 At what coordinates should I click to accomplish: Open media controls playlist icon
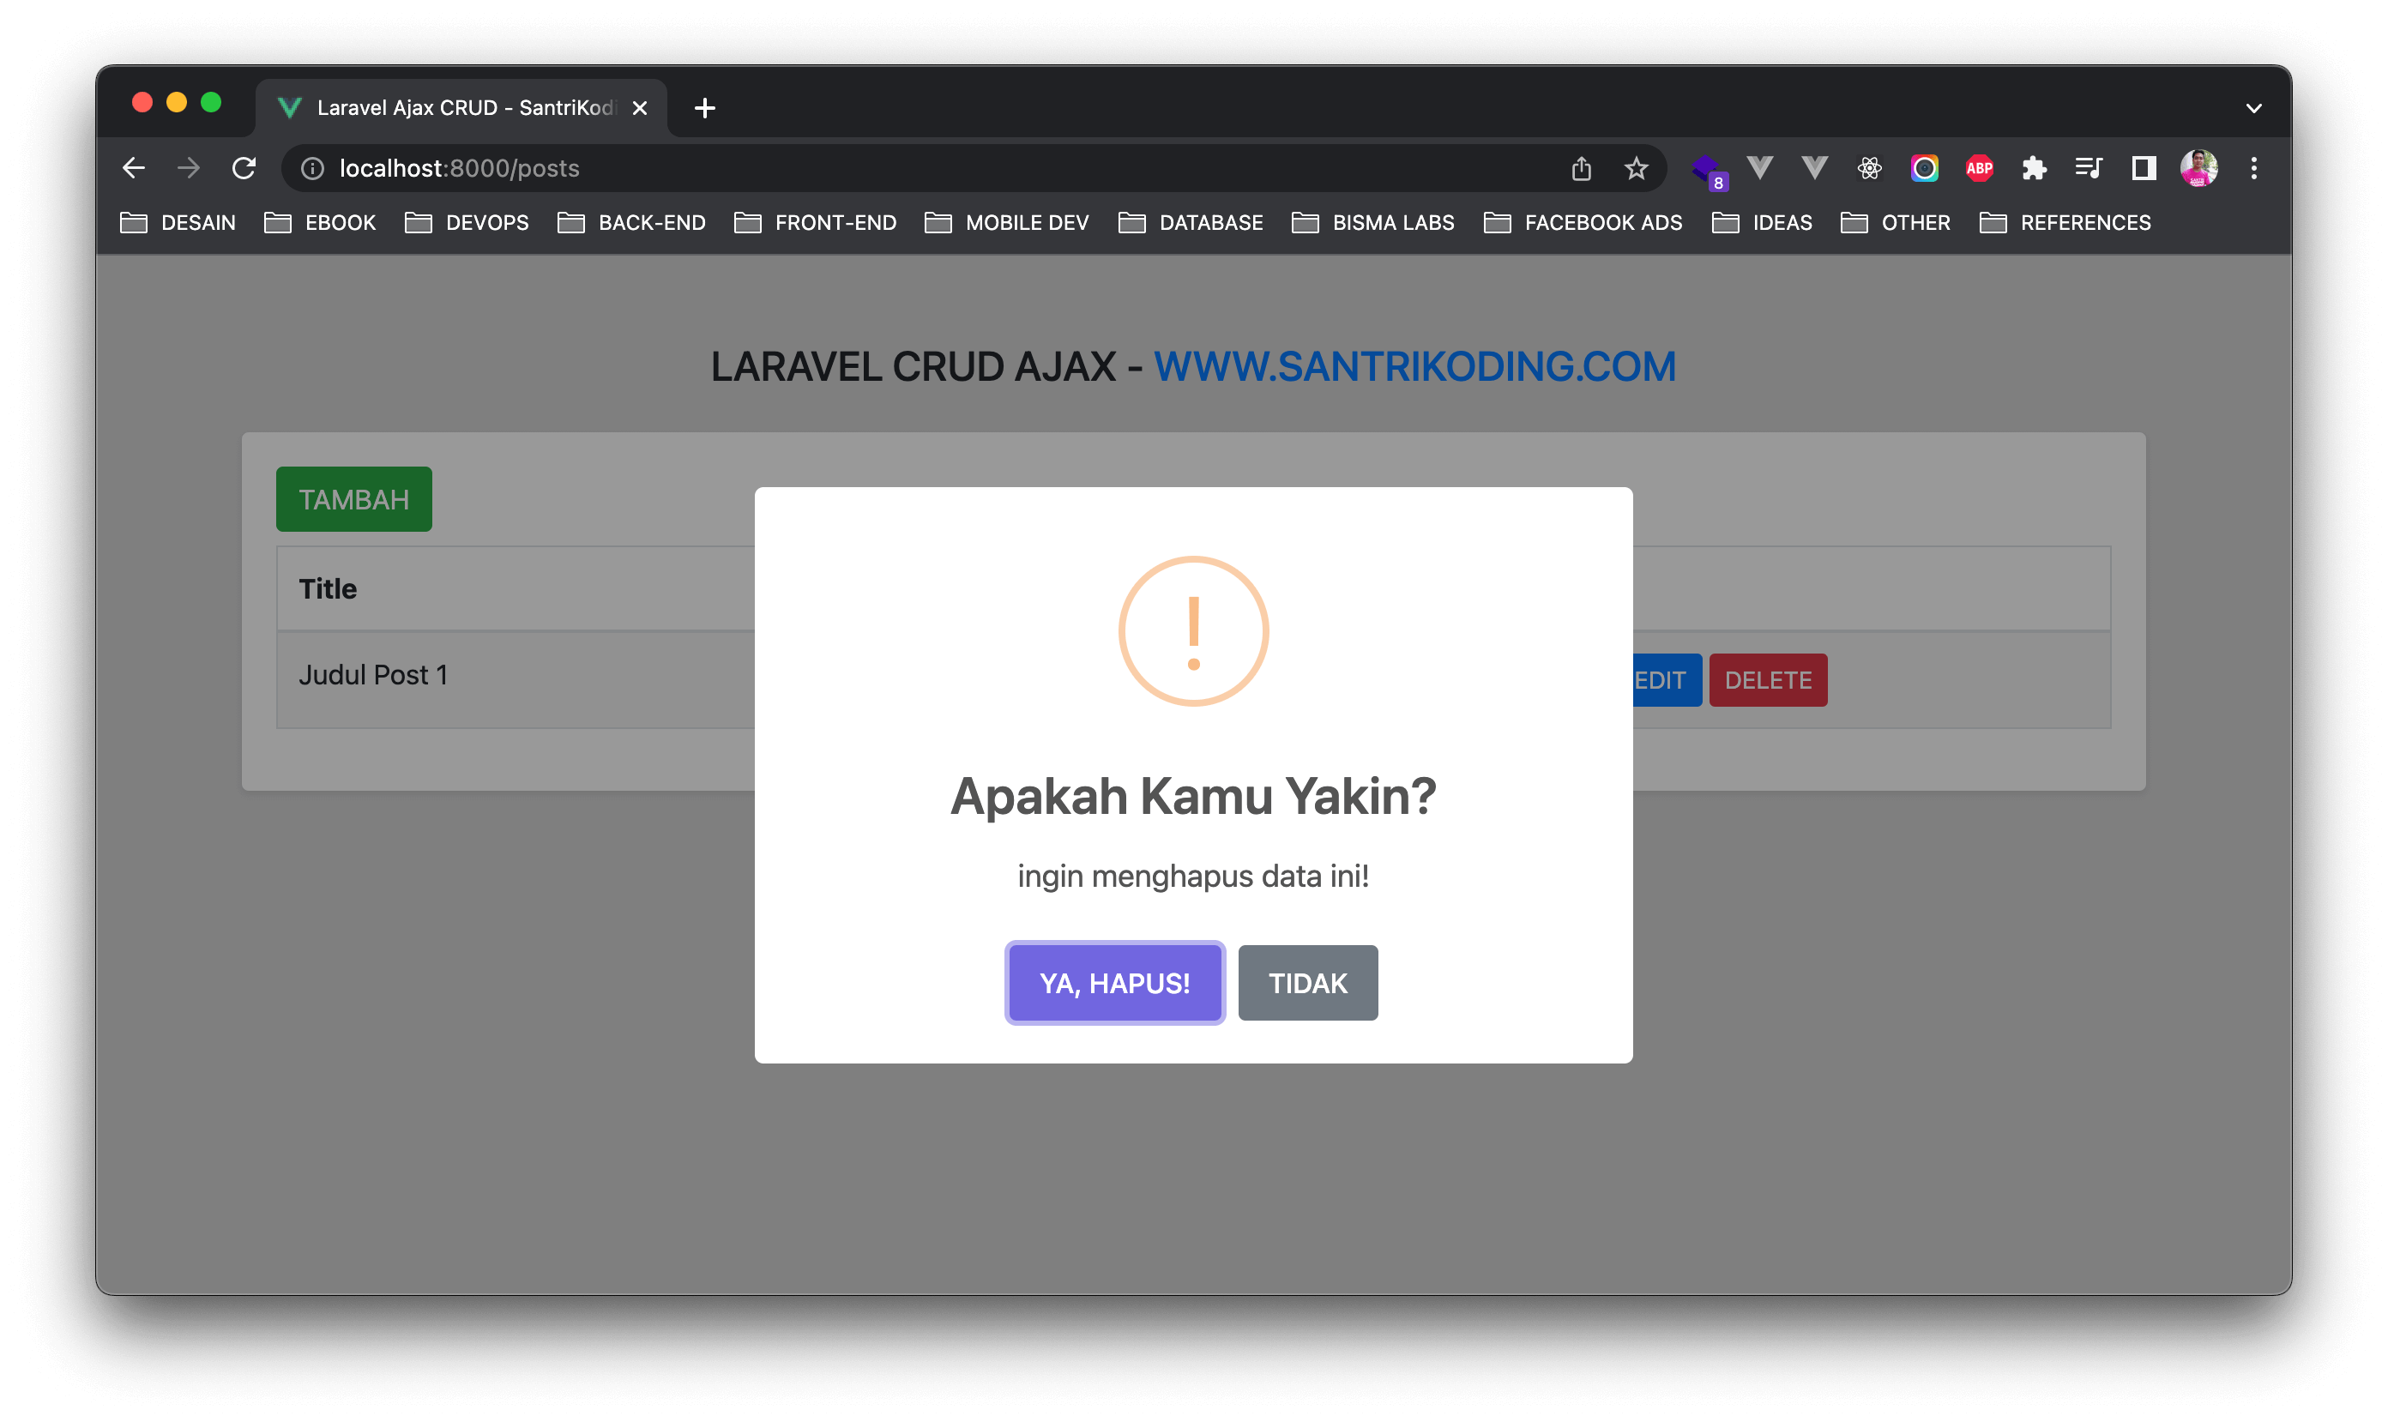click(x=2088, y=169)
